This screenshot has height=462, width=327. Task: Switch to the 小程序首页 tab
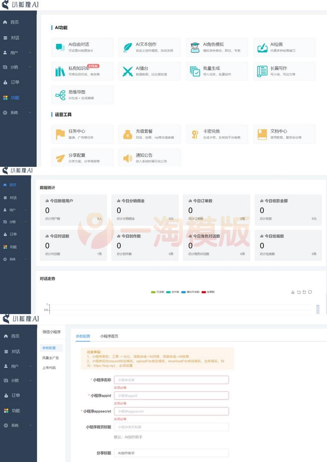click(x=109, y=336)
